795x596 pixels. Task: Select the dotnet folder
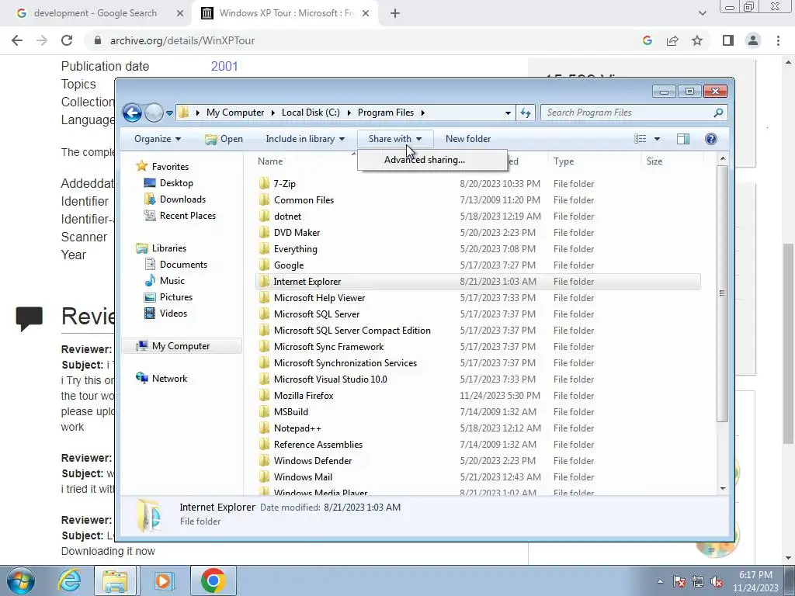pos(287,216)
